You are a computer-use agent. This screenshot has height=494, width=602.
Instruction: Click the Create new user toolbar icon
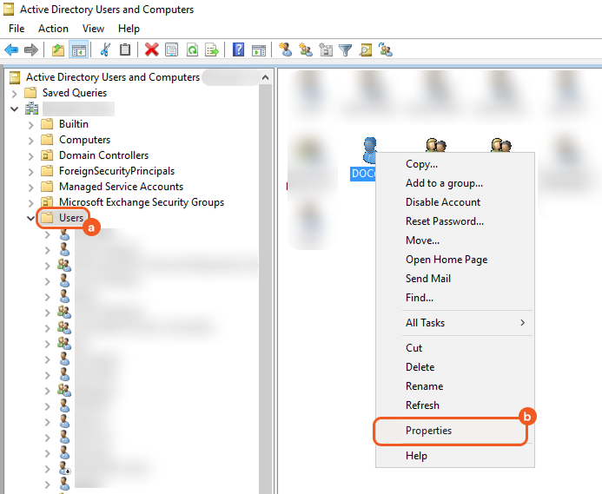tap(285, 49)
